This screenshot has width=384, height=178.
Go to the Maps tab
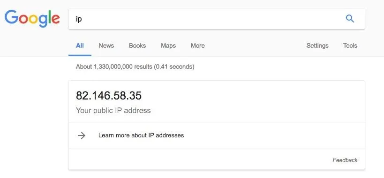(x=168, y=46)
